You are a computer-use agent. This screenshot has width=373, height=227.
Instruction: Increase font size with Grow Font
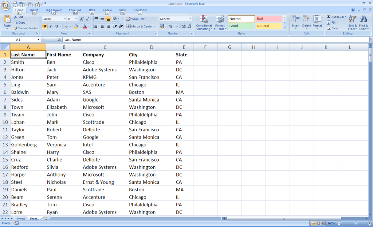coord(82,19)
